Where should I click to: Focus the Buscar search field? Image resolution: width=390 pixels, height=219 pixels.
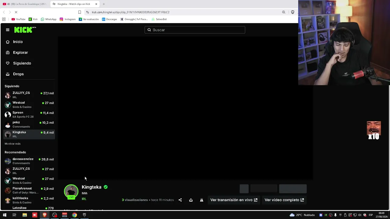[195, 30]
